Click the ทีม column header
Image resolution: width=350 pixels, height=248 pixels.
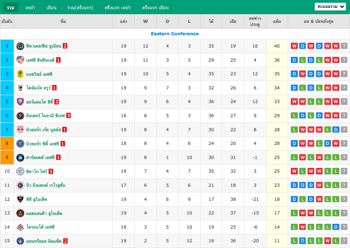(63, 21)
